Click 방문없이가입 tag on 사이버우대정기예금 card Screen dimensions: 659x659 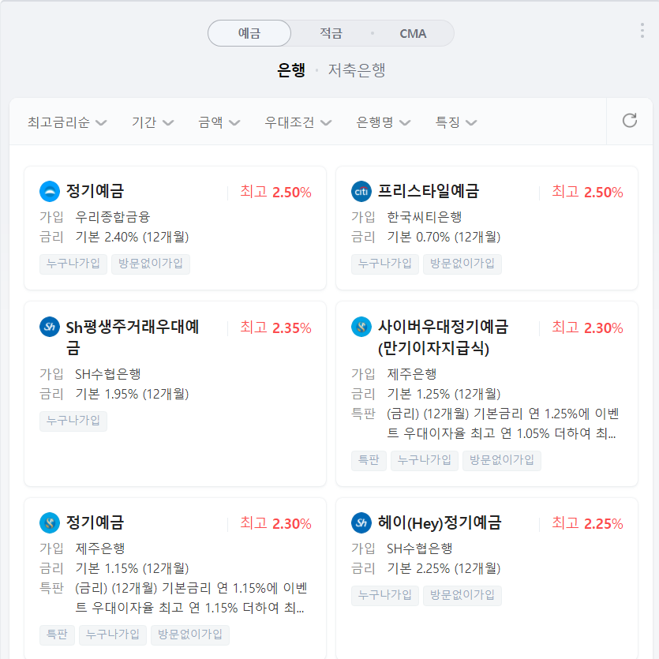502,461
